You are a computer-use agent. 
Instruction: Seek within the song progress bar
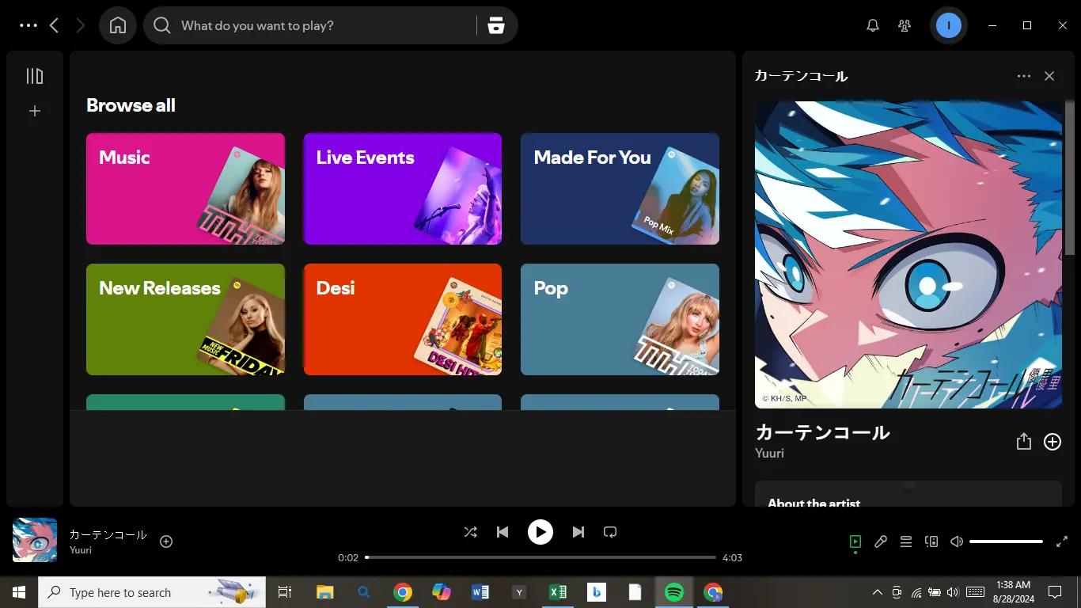click(540, 557)
